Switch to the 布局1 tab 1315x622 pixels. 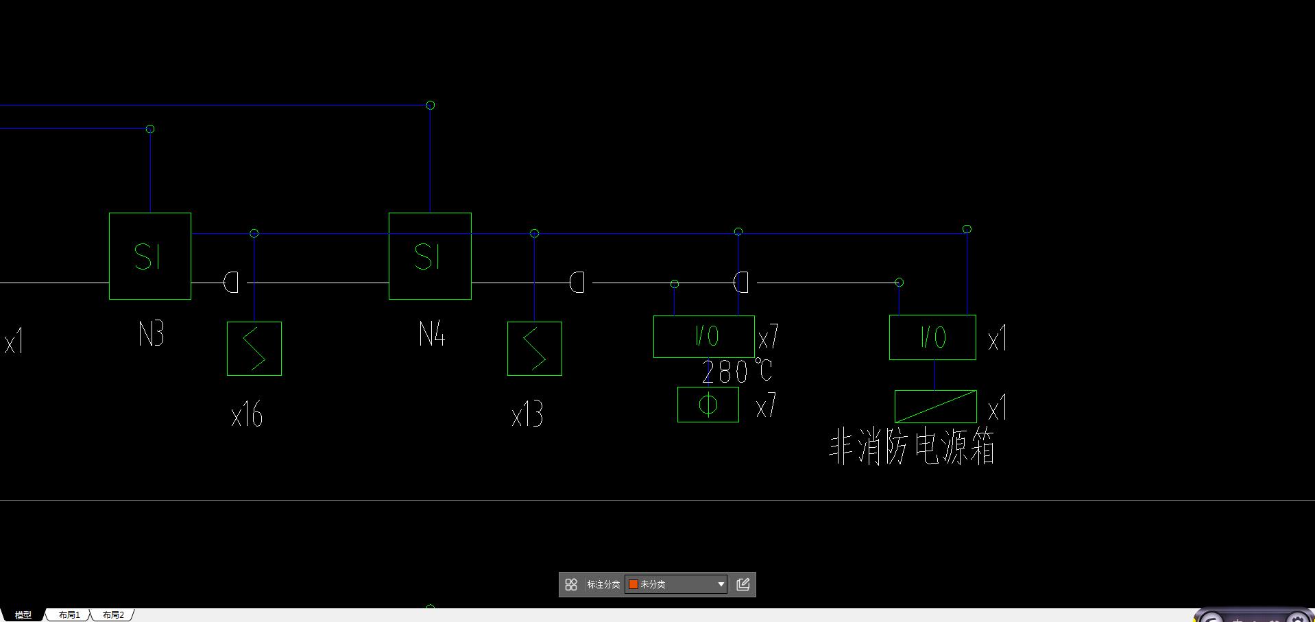click(x=69, y=615)
